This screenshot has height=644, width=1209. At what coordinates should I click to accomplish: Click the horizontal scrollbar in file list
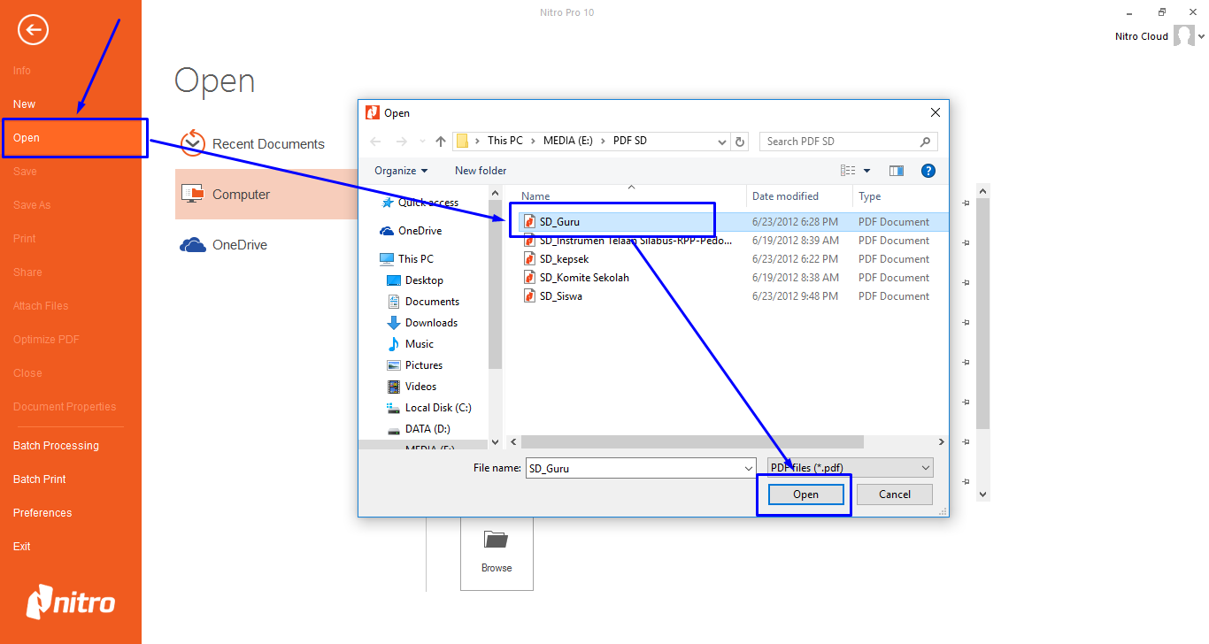[692, 441]
